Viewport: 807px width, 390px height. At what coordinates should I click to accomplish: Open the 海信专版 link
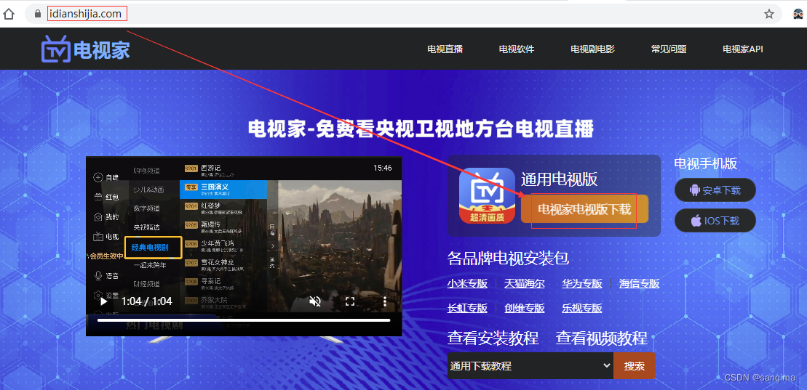[639, 284]
